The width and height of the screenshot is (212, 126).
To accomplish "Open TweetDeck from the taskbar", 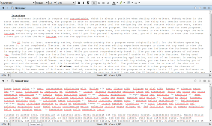I will [35, 124].
